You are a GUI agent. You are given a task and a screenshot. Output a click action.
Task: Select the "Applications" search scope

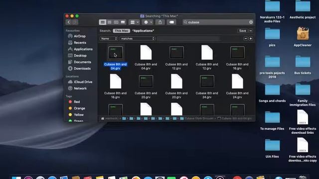tap(143, 31)
